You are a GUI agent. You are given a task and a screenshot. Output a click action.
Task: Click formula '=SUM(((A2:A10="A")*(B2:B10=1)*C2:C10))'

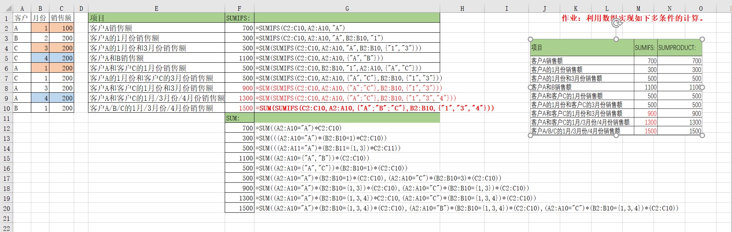321,138
